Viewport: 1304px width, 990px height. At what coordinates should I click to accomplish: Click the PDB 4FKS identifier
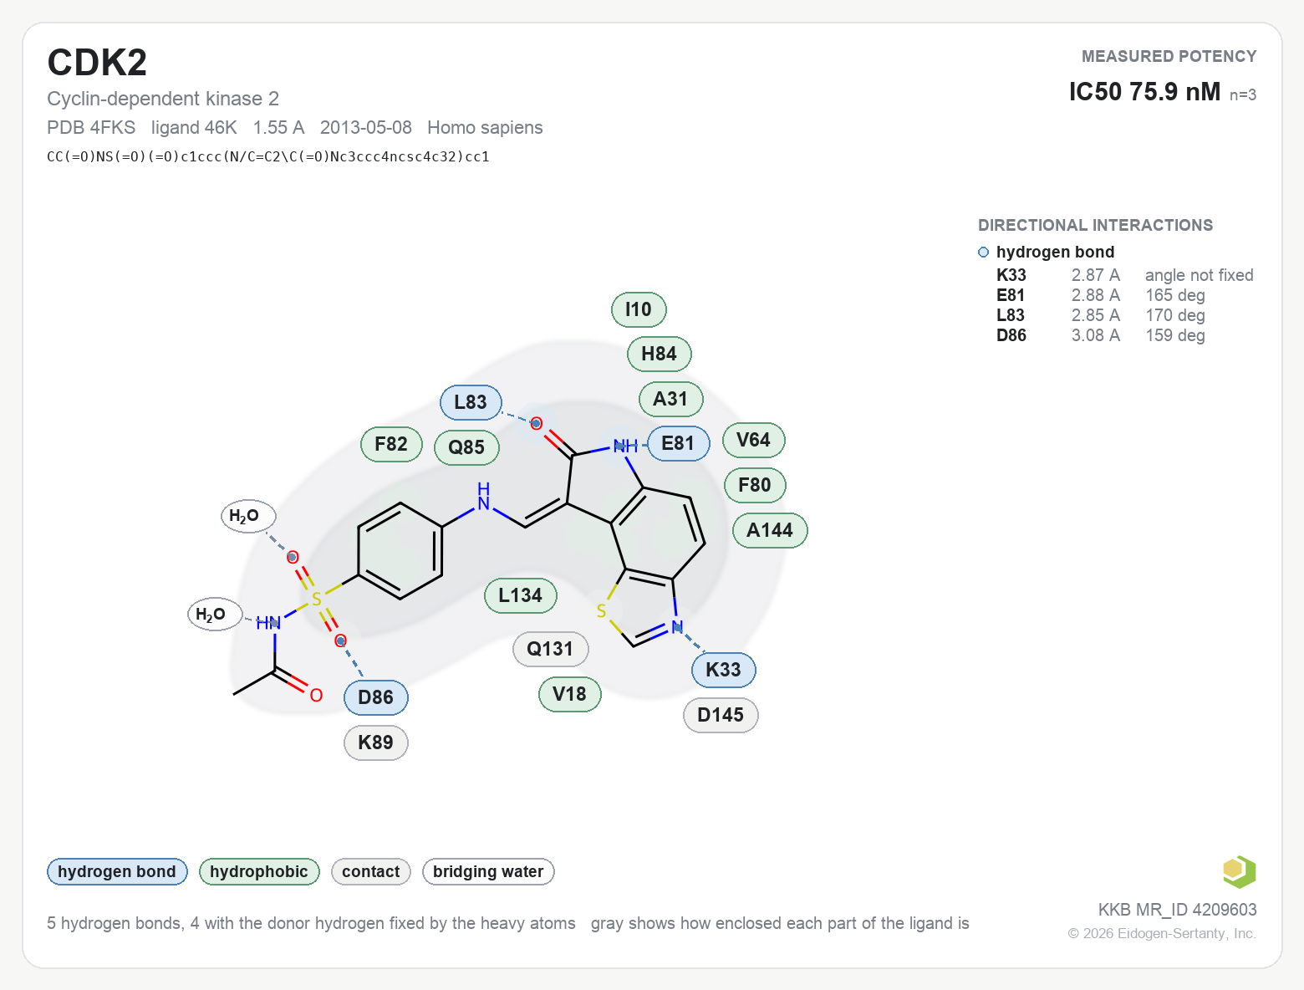click(91, 127)
